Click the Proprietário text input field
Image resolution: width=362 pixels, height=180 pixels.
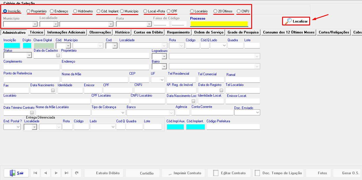click(x=105, y=55)
